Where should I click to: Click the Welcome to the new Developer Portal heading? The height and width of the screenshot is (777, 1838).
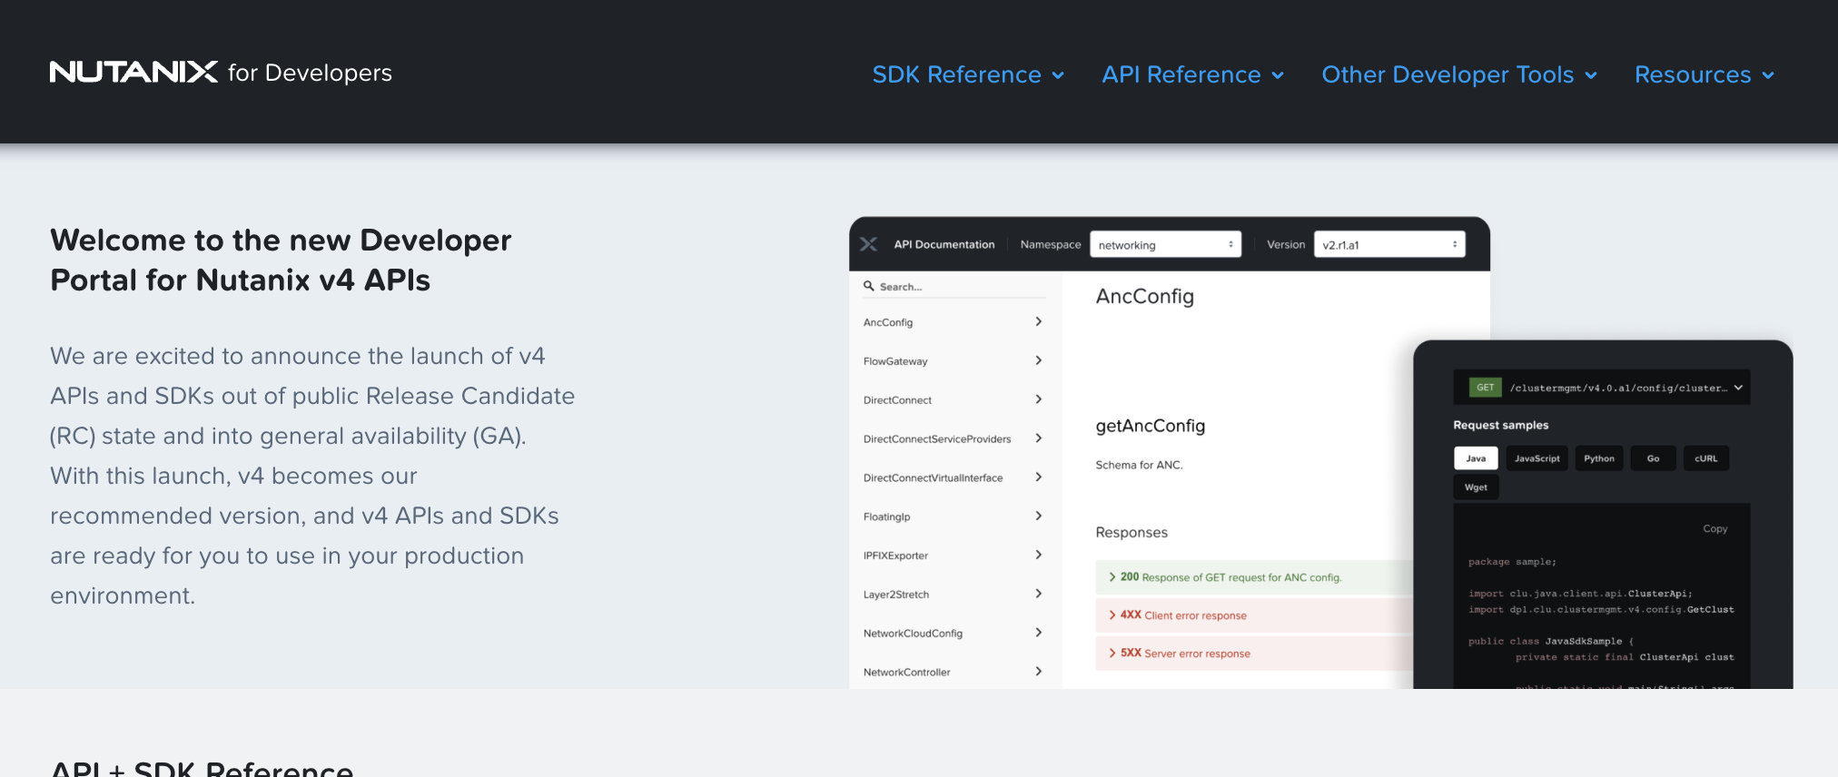pos(281,260)
